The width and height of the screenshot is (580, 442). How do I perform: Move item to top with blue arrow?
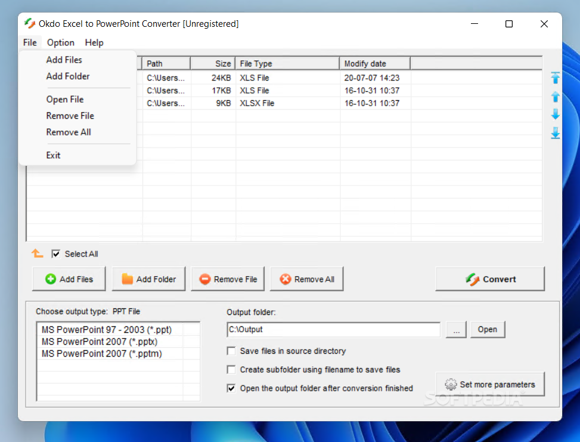coord(555,78)
